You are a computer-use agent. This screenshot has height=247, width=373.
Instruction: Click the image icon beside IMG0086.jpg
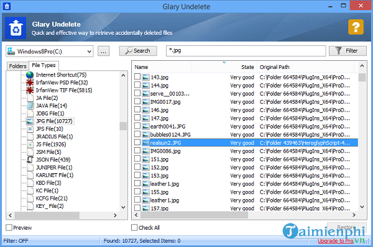tap(145, 151)
